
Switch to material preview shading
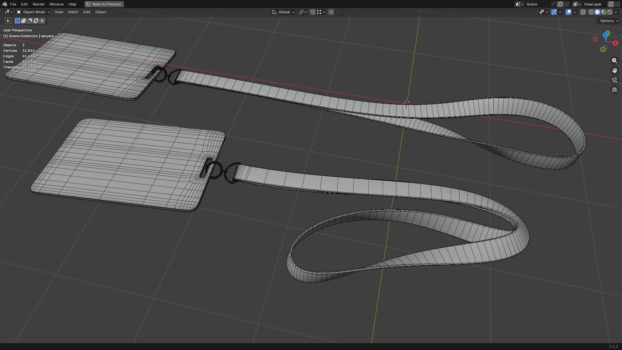pyautogui.click(x=604, y=12)
